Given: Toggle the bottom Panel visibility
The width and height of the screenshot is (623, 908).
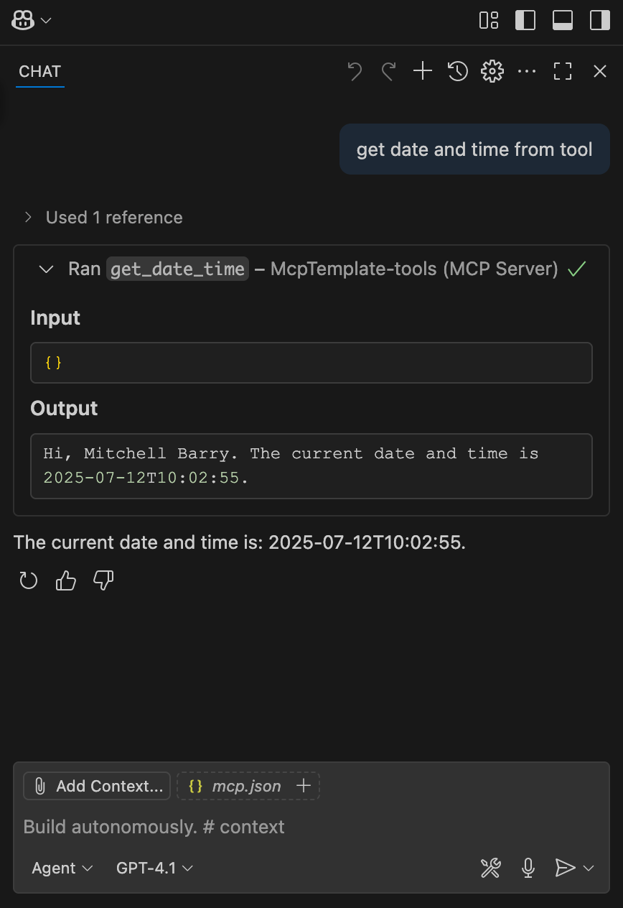Looking at the screenshot, I should coord(563,20).
